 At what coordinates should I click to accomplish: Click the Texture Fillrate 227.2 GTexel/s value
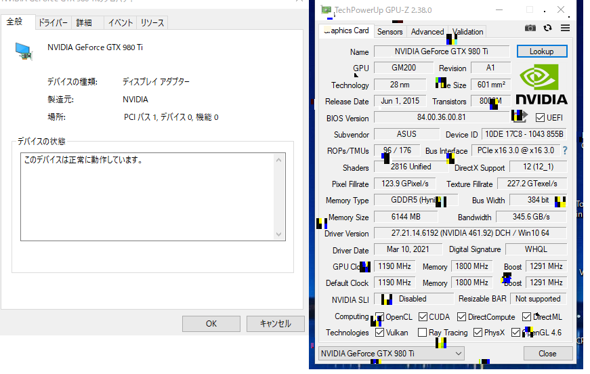pos(532,184)
